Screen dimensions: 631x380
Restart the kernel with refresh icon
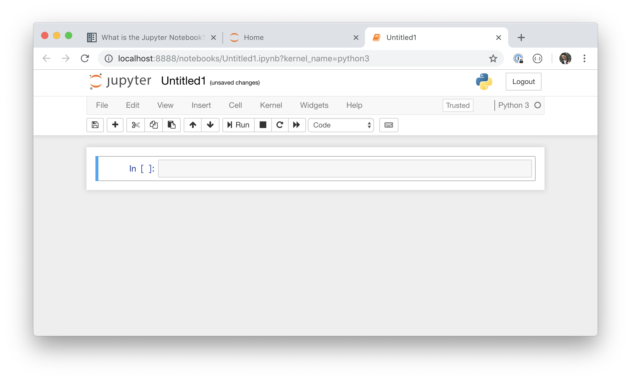(280, 125)
